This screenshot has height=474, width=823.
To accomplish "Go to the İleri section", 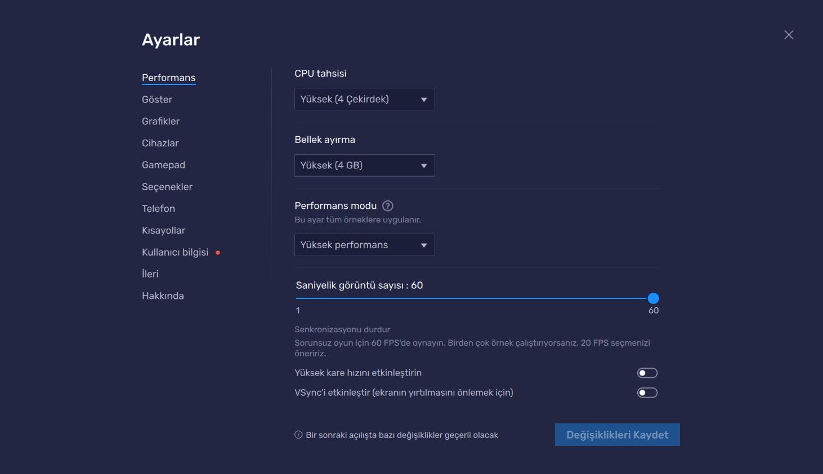I will tap(150, 274).
